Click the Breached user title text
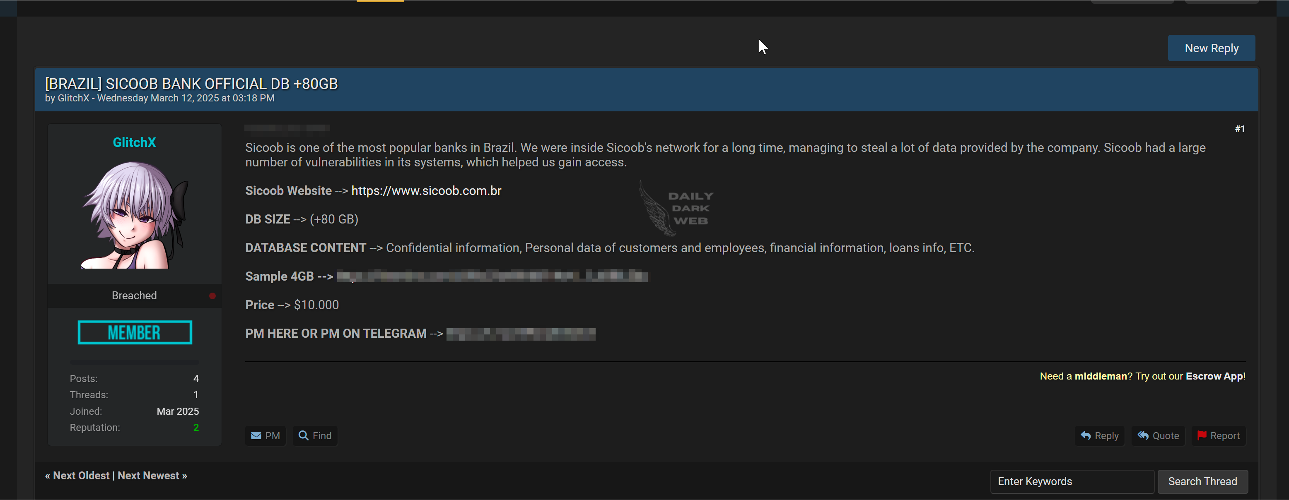 tap(134, 296)
